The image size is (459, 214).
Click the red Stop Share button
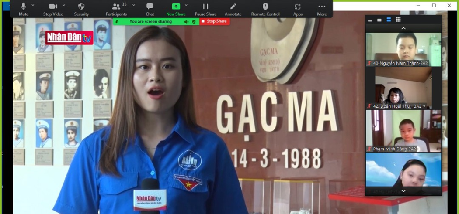[215, 21]
